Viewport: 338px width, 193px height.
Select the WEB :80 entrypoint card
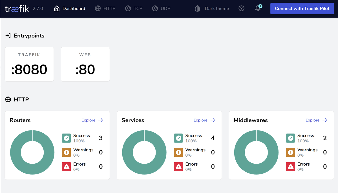pos(85,64)
